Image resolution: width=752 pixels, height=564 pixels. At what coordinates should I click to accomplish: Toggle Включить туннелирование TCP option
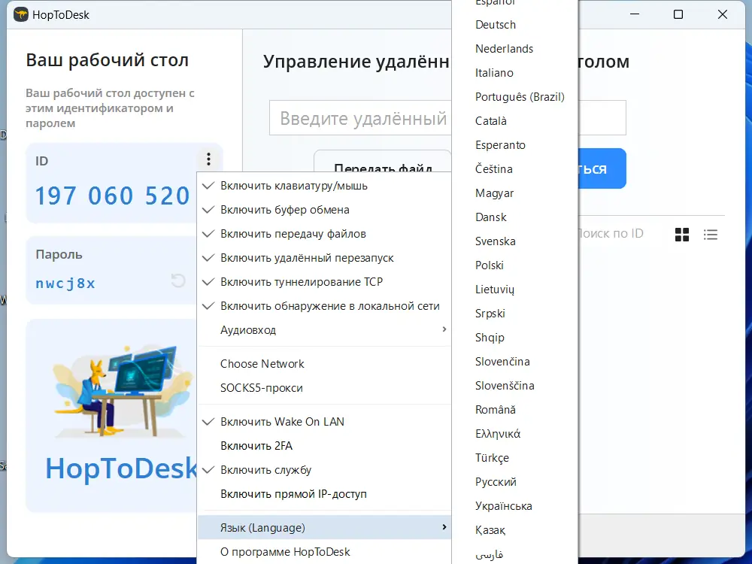point(324,281)
